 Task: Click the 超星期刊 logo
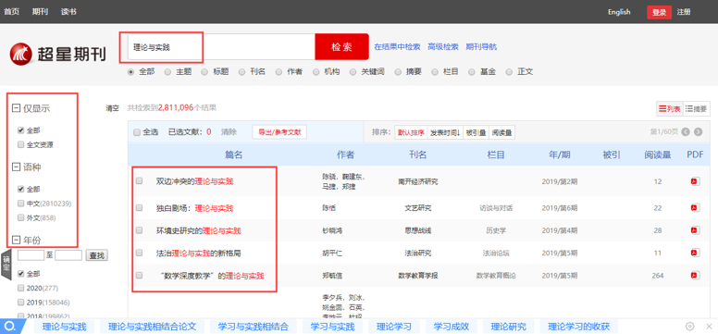click(x=57, y=54)
